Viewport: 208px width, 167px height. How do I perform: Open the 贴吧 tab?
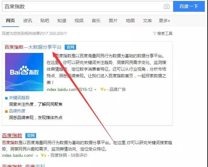45,21
